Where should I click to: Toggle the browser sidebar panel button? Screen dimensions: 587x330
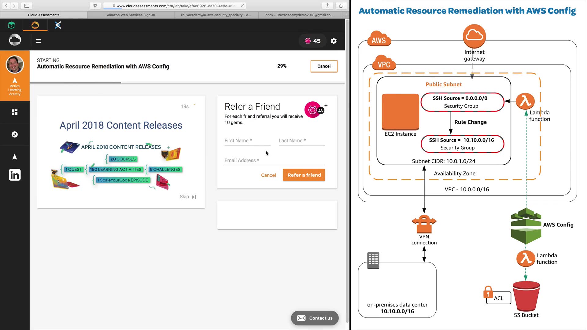tap(27, 6)
